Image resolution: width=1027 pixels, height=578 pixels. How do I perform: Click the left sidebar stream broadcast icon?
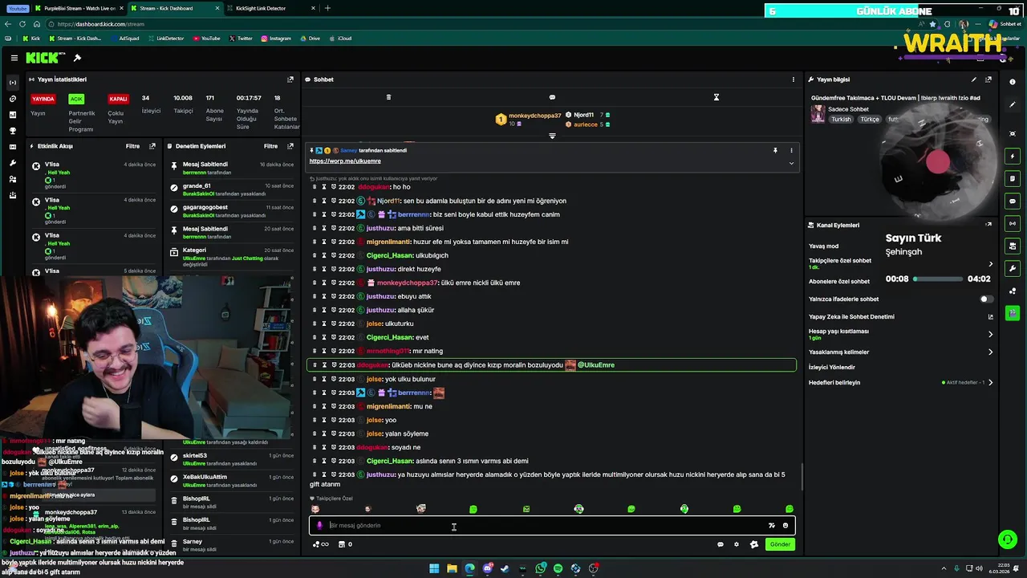point(12,83)
